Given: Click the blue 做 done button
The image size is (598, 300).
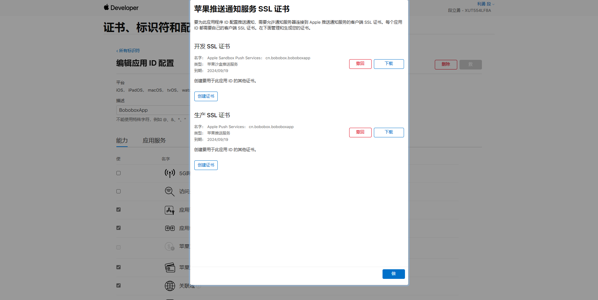Looking at the screenshot, I should (393, 274).
